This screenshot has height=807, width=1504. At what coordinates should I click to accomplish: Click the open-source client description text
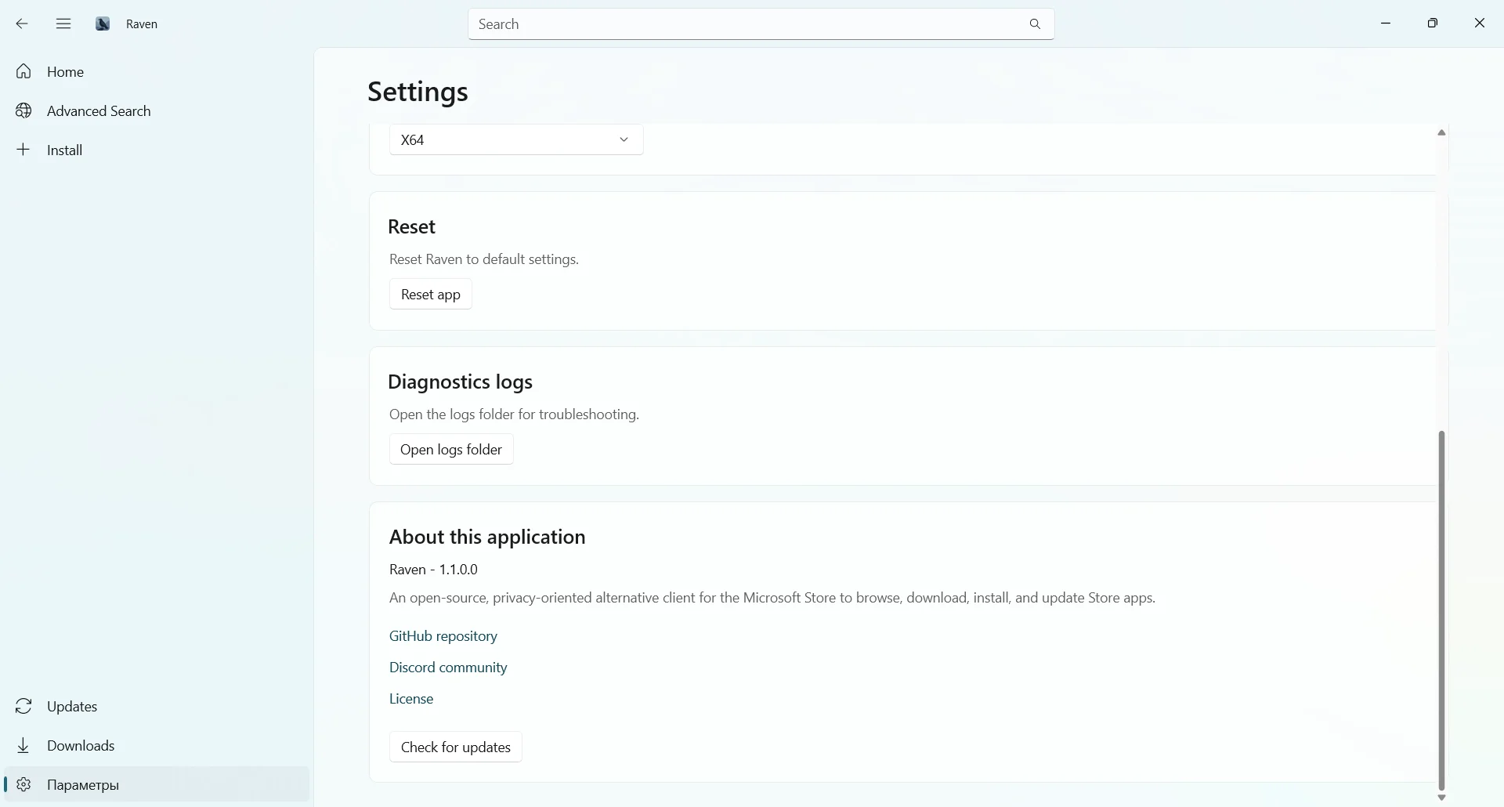pyautogui.click(x=772, y=598)
